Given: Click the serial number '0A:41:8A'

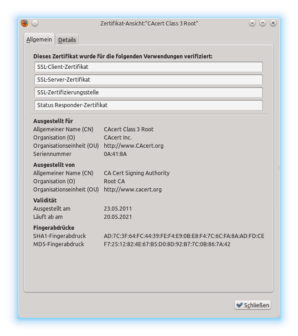Looking at the screenshot, I should click(x=115, y=154).
